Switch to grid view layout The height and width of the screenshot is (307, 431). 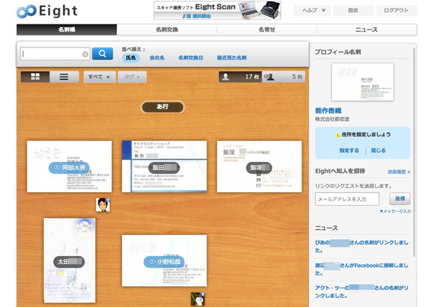35,77
